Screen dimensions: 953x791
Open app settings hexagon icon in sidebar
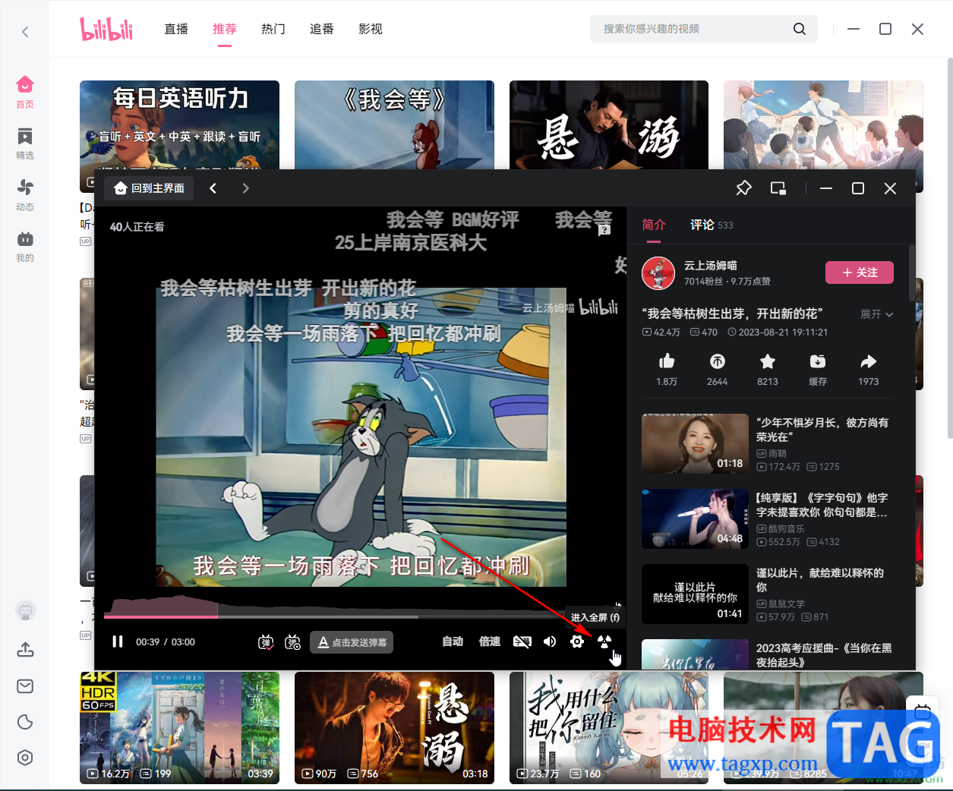point(25,758)
